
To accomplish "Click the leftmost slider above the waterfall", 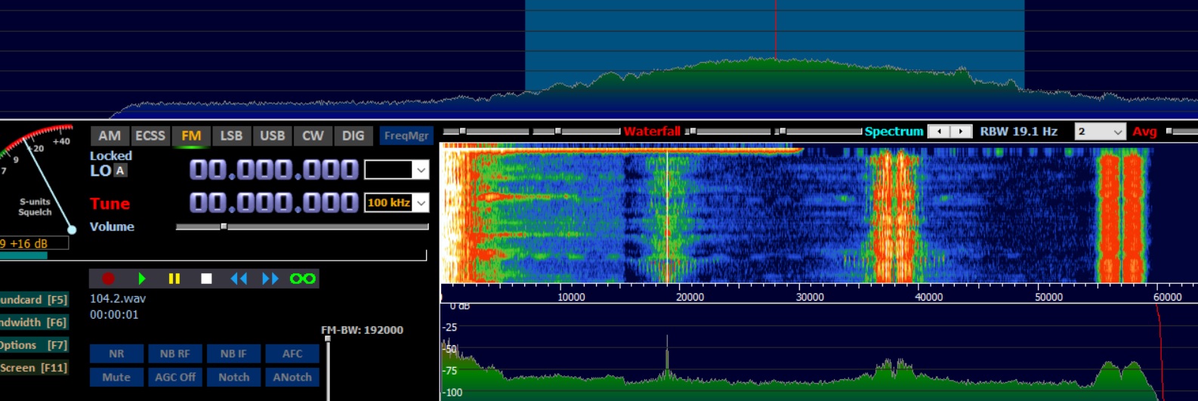I will click(486, 131).
